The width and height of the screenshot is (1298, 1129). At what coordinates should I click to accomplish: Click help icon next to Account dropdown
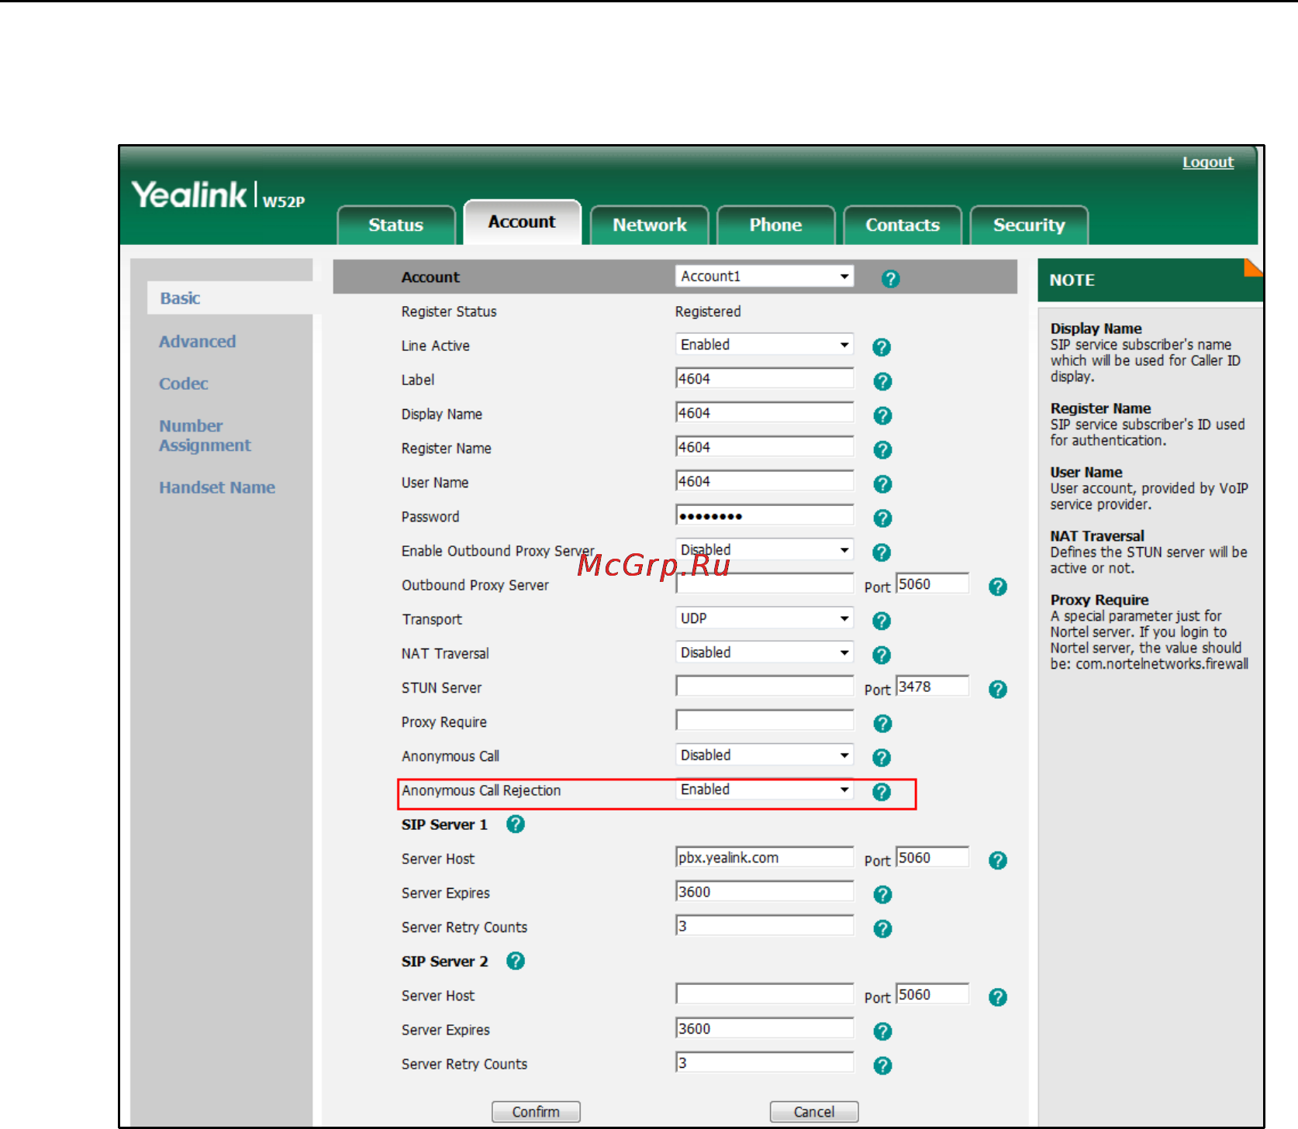pyautogui.click(x=890, y=279)
